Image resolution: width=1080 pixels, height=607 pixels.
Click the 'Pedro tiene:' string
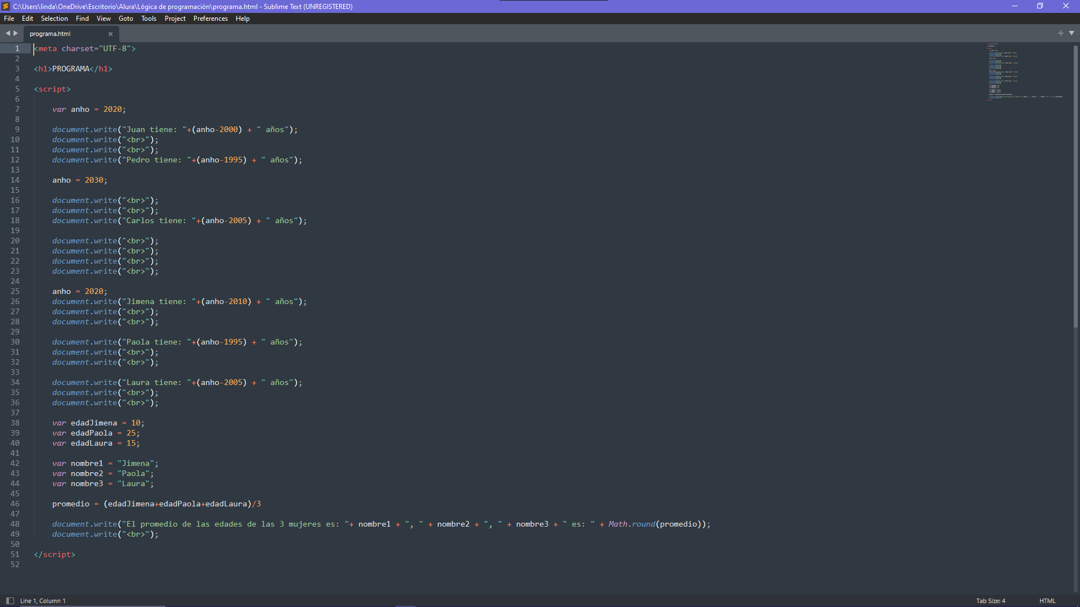pyautogui.click(x=156, y=160)
